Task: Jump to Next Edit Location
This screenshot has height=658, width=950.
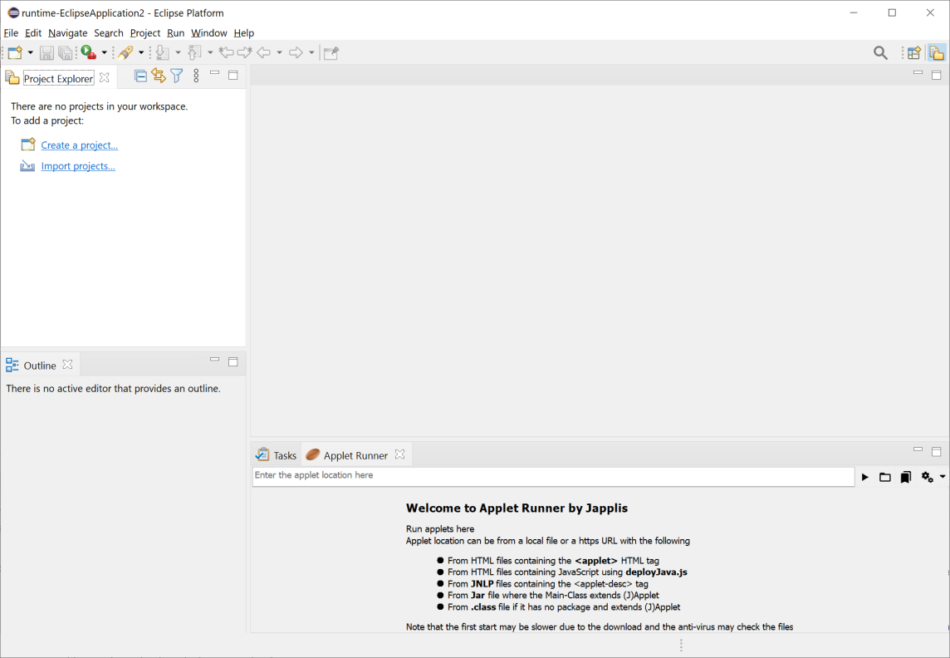Action: tap(245, 52)
